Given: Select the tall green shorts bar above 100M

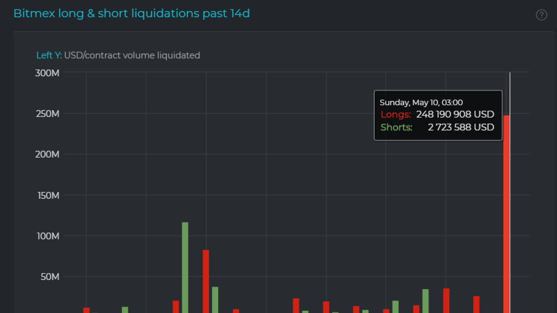Looking at the screenshot, I should (x=185, y=267).
